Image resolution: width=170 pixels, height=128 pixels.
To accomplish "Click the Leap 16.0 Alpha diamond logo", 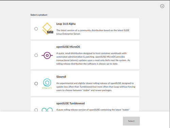I will click(x=47, y=29).
